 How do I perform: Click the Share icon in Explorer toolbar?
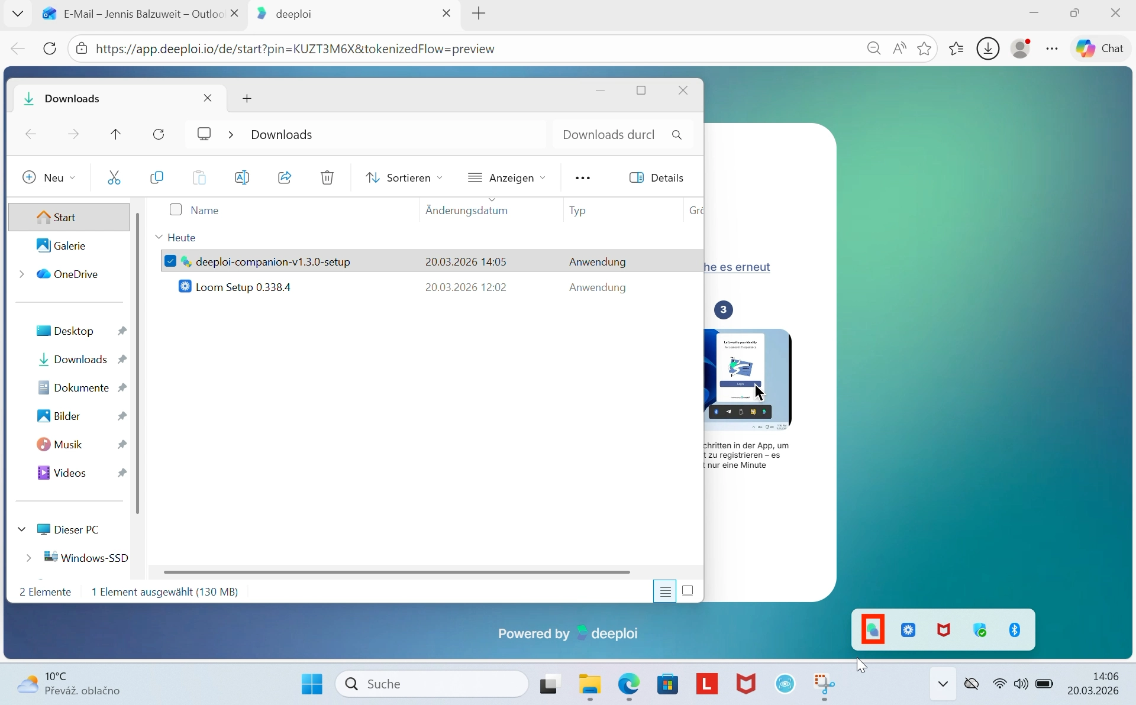tap(285, 177)
